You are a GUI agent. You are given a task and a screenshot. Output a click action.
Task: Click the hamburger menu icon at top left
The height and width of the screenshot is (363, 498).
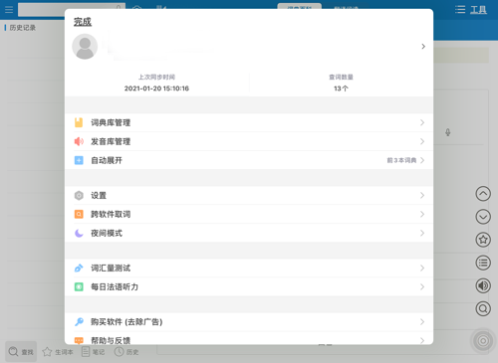(x=9, y=10)
